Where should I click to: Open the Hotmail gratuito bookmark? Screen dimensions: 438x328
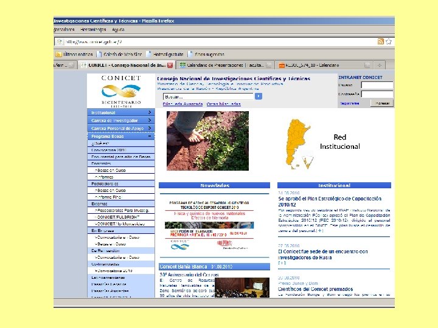165,54
